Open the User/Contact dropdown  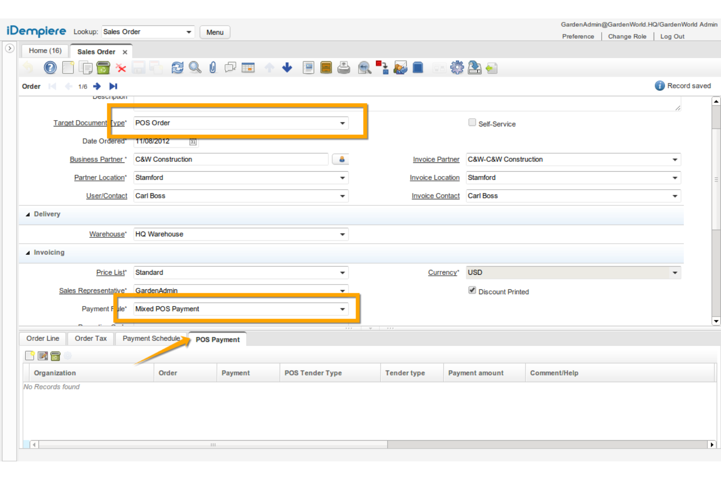point(342,196)
